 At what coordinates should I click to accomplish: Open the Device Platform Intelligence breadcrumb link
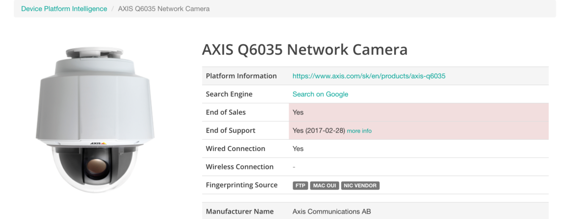(x=64, y=8)
